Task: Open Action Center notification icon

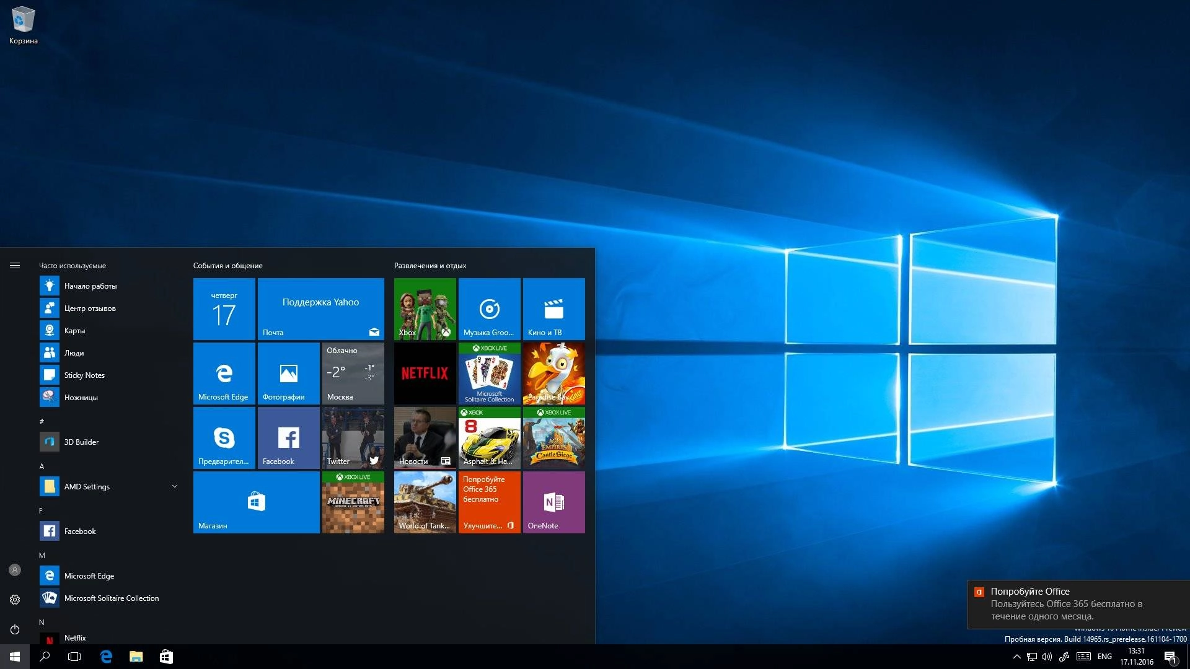Action: click(1171, 657)
